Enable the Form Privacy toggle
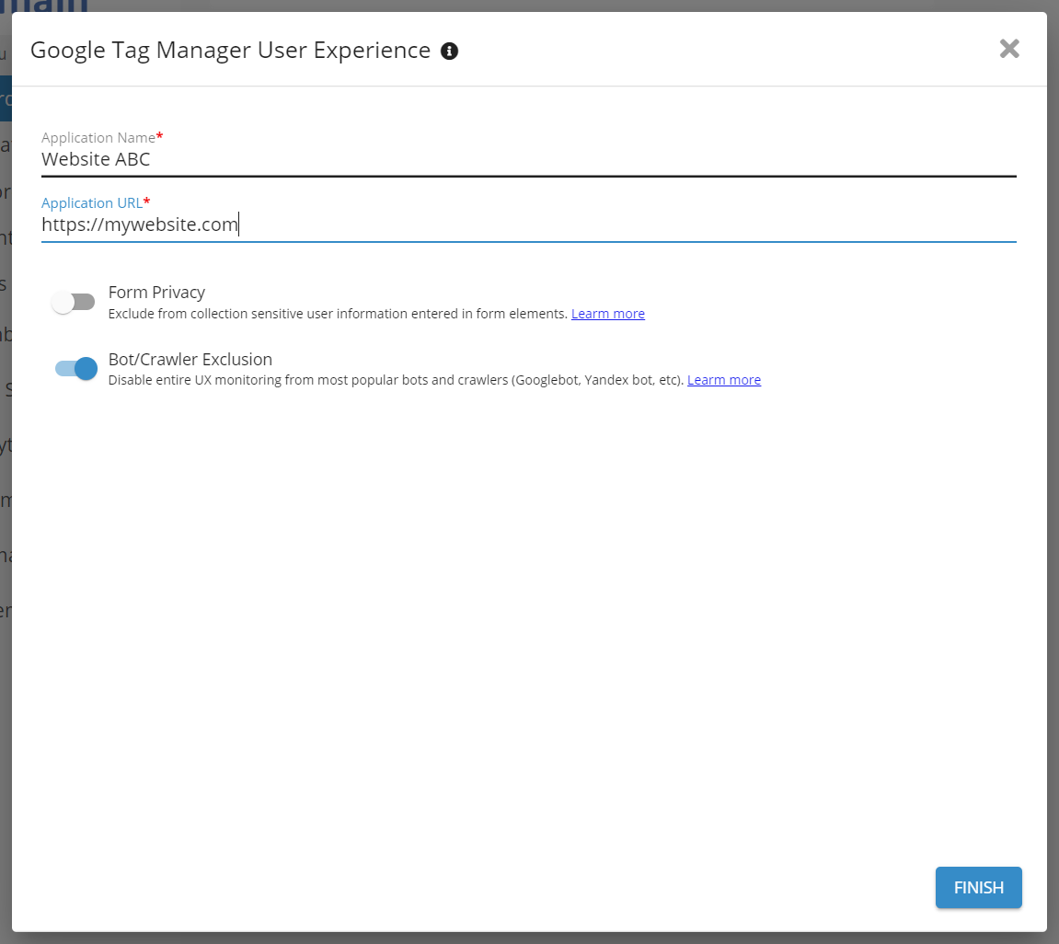This screenshot has height=944, width=1059. click(74, 302)
